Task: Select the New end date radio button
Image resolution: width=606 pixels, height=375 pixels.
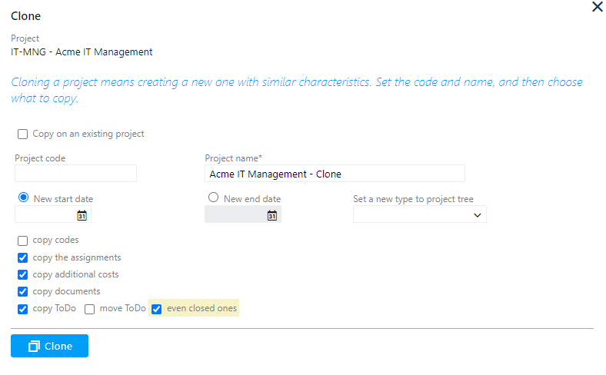Action: [214, 197]
